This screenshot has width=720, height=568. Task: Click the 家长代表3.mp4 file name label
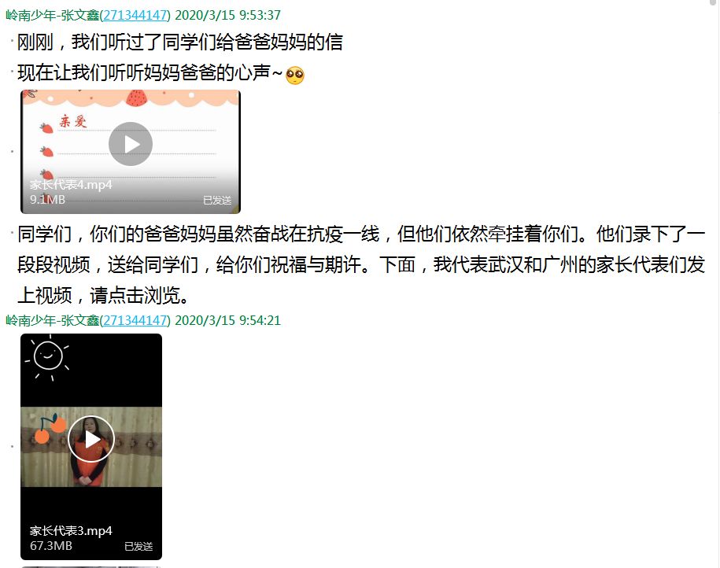coord(71,531)
